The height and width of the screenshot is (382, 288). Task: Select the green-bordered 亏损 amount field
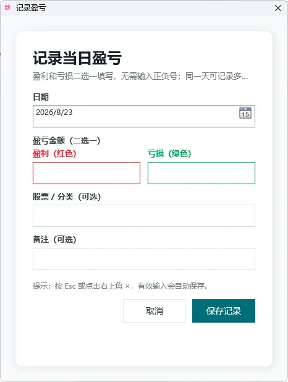[201, 173]
